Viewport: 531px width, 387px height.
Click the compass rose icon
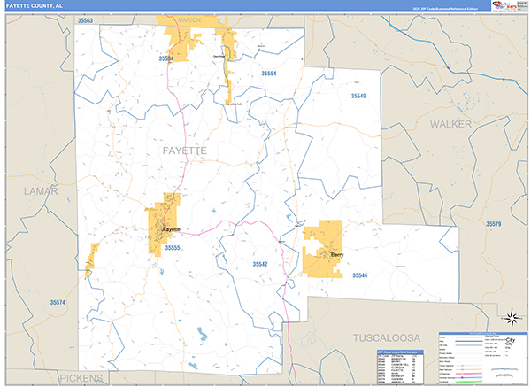[x=512, y=319]
